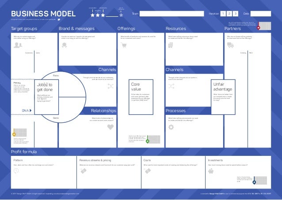Click the Costs label
Image resolution: width=282 pixels, height=200 pixels.
(x=147, y=160)
